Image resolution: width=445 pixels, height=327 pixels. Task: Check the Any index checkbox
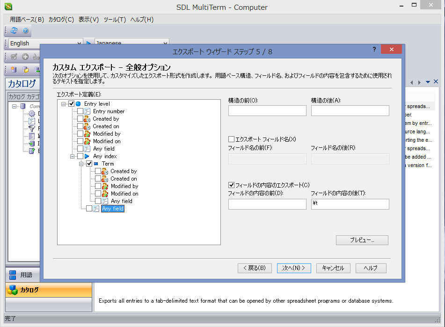pos(80,156)
